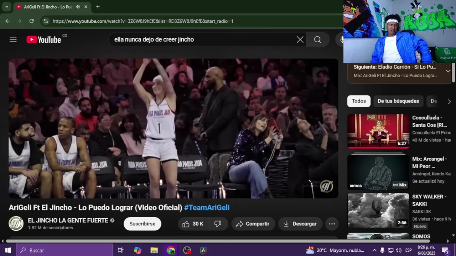Screen dimensions: 456x256
Task: Play or pause the AriGeli video player
Action: pyautogui.click(x=173, y=128)
